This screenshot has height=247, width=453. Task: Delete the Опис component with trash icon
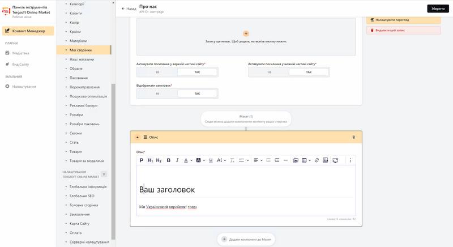coord(353,137)
